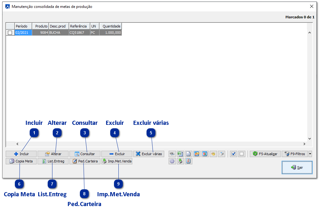Click the Excluir button
The width and height of the screenshot is (324, 213).
click(x=117, y=154)
